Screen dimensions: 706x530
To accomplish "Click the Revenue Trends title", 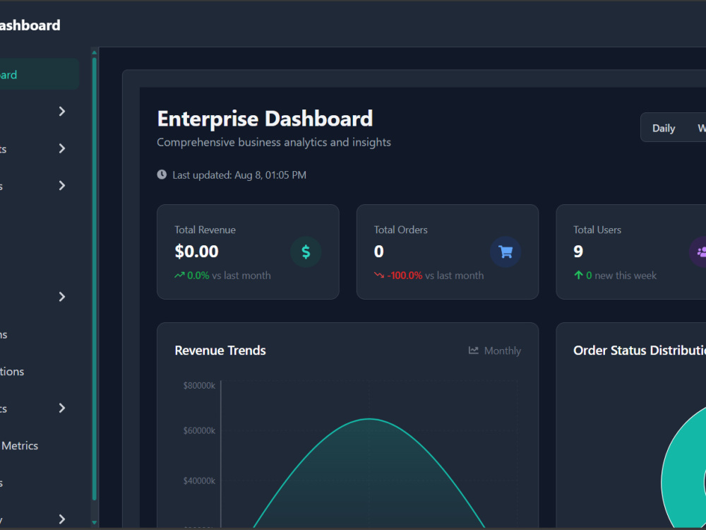I will click(x=220, y=351).
